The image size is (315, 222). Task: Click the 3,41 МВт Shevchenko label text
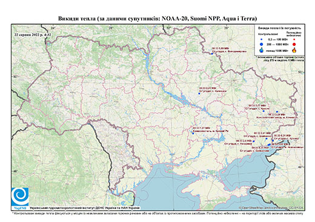coord(257,135)
